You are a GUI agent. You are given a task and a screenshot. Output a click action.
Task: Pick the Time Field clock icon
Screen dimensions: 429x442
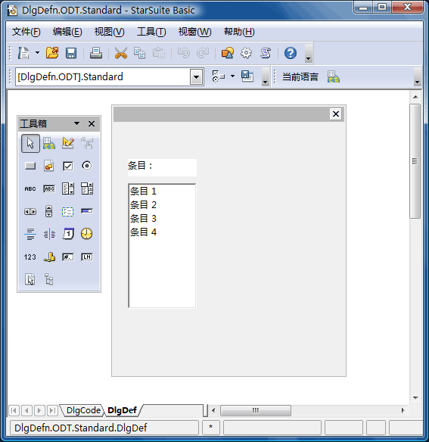click(87, 234)
